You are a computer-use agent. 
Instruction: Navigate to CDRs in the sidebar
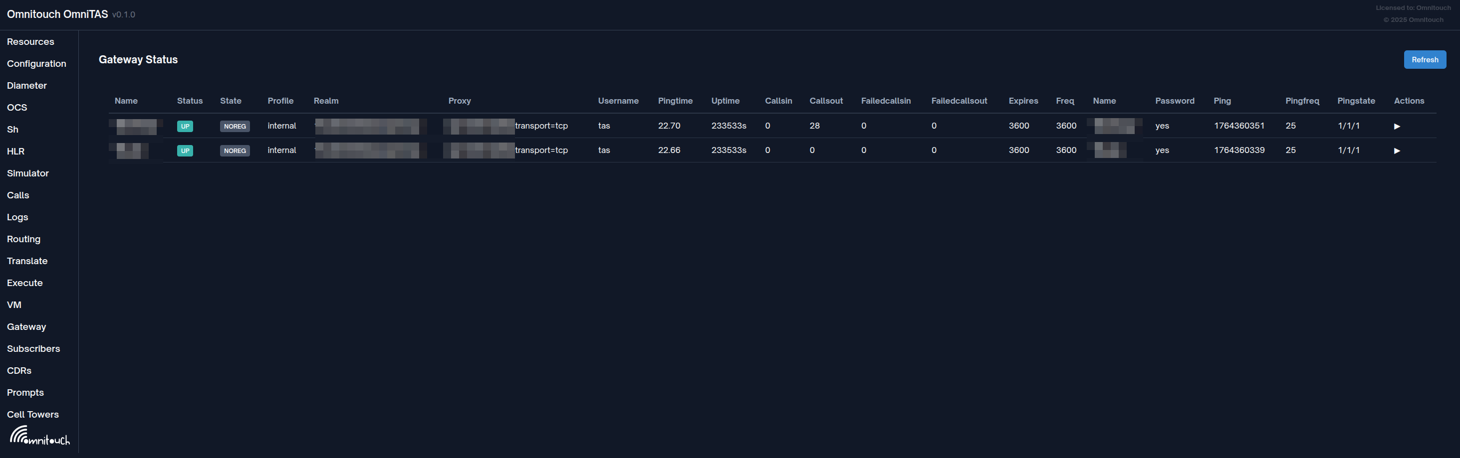tap(19, 371)
